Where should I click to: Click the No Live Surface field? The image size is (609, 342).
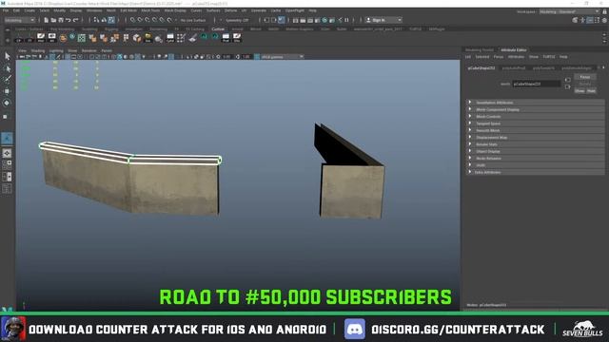(x=193, y=20)
